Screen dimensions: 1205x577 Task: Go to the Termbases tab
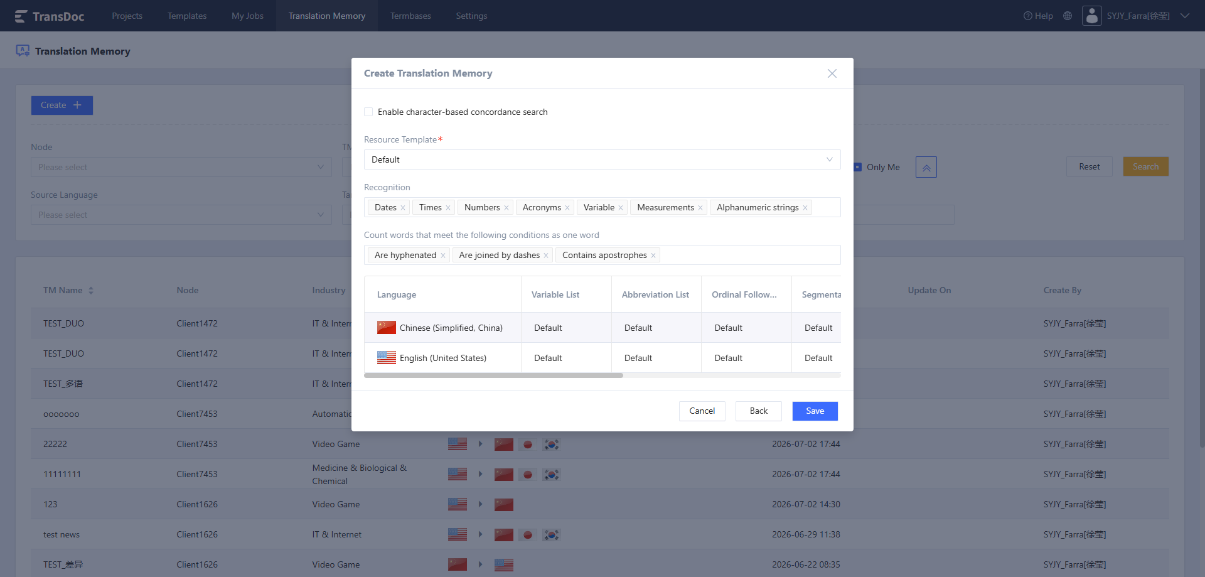[x=410, y=16]
